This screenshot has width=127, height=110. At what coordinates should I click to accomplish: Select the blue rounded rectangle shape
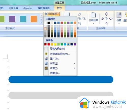[x=61, y=79]
